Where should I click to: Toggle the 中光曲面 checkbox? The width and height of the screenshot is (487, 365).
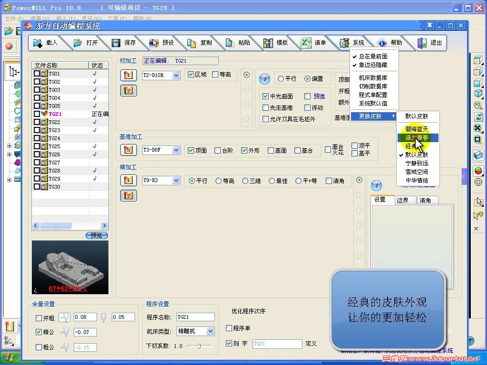point(265,96)
